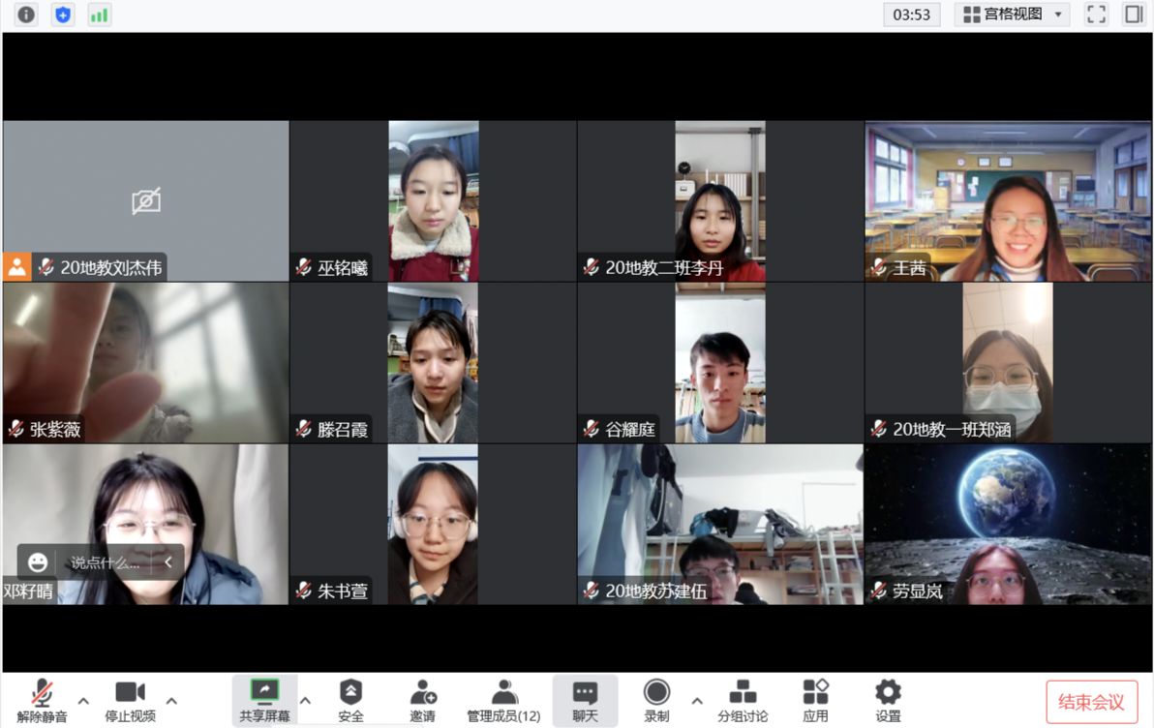This screenshot has width=1154, height=728.
Task: Expand video options arrow beside 停止视频
Action: pos(171,701)
